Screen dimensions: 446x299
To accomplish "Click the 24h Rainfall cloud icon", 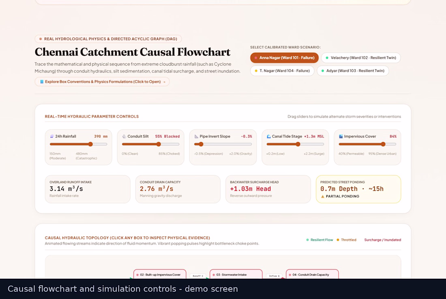I will 52,137.
